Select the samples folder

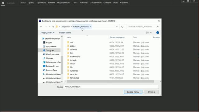pyautogui.click(x=74, y=74)
